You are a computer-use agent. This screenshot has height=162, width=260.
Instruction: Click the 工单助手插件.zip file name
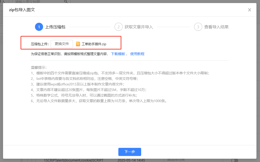pos(94,44)
